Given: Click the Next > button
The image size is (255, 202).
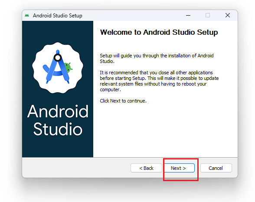Looking at the screenshot, I should point(180,168).
